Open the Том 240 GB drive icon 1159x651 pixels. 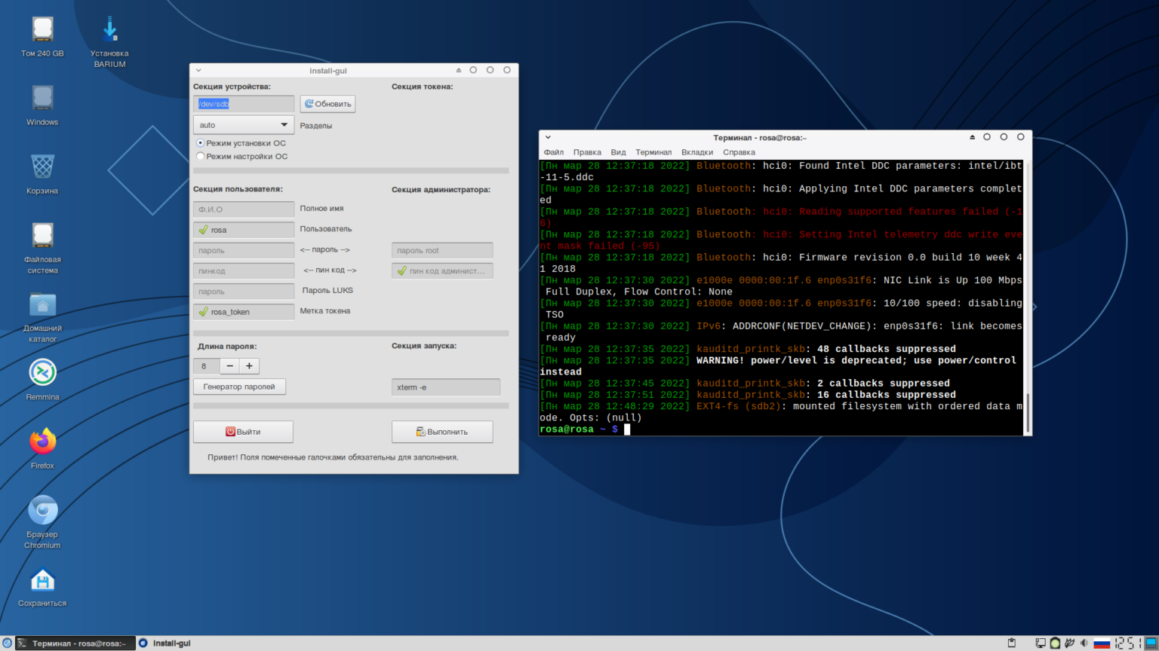coord(42,30)
